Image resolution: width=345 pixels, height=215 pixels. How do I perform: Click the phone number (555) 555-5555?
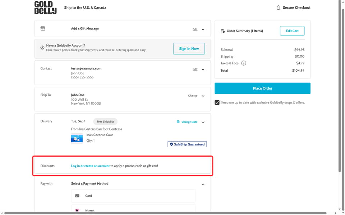pos(82,77)
